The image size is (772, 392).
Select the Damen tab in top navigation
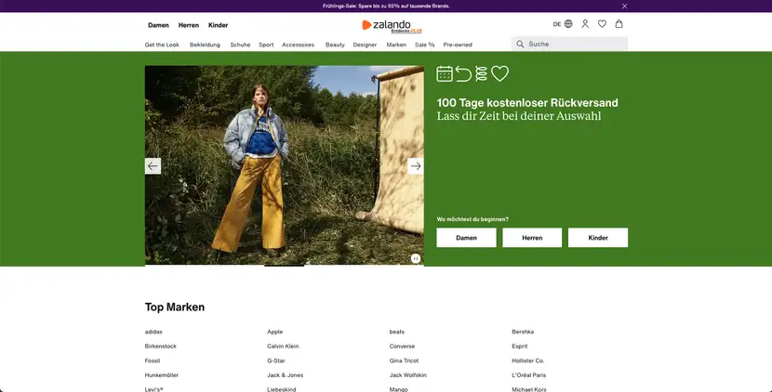pos(158,25)
